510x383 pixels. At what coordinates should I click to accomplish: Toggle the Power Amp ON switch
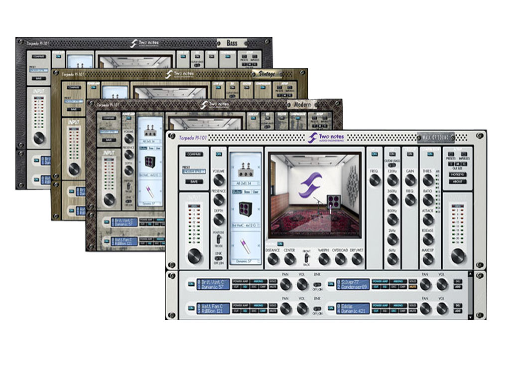tap(218, 155)
